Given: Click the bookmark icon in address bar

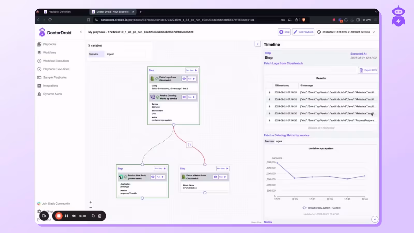Looking at the screenshot, I should pos(88,20).
